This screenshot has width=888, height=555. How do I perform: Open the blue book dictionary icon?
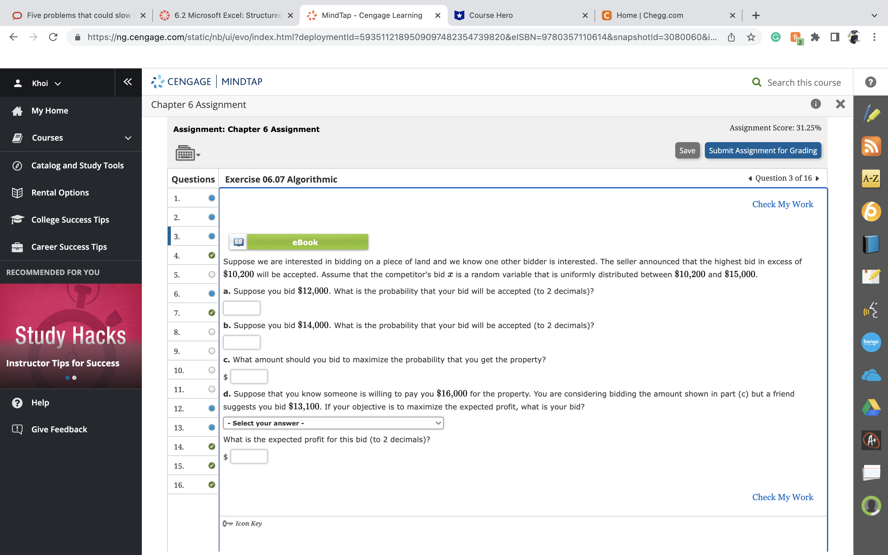(x=871, y=244)
